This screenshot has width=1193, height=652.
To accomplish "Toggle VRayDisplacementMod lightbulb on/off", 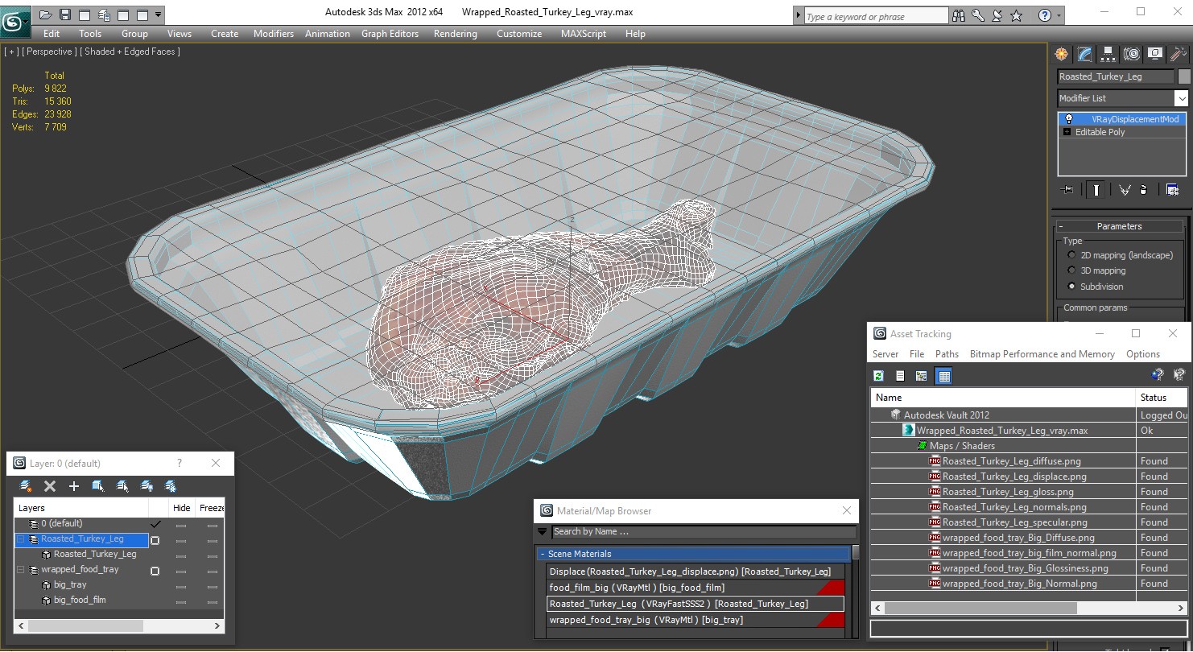I will tap(1068, 118).
